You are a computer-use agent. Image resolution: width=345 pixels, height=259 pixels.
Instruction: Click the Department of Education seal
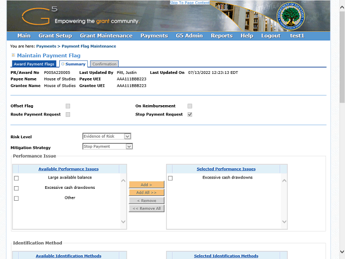click(x=291, y=16)
